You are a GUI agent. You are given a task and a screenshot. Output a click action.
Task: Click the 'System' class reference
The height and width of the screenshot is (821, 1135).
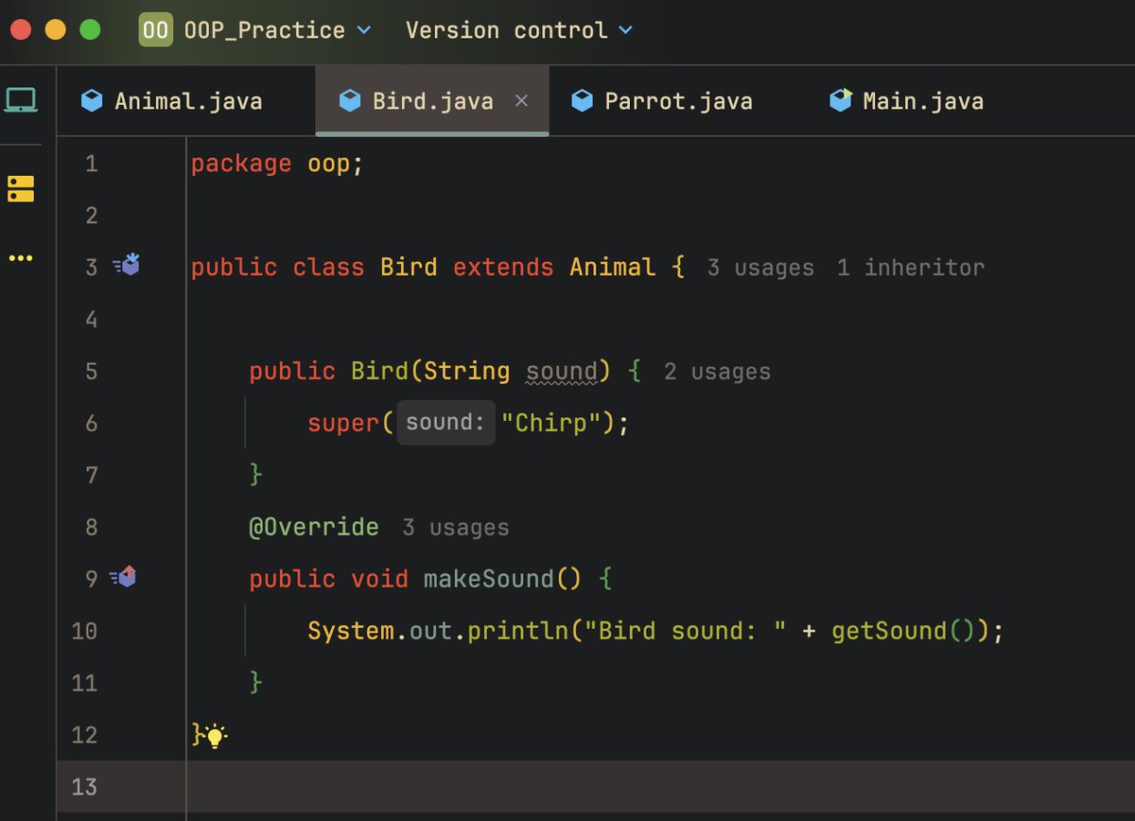pos(351,631)
